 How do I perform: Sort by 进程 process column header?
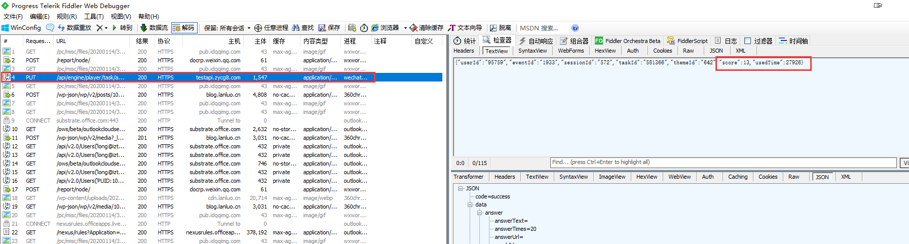[x=356, y=41]
